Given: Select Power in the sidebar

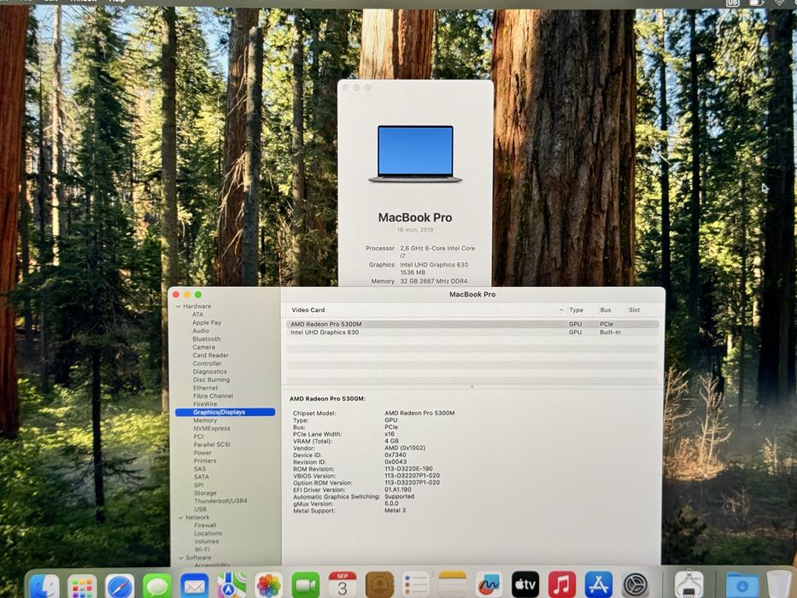Looking at the screenshot, I should (x=202, y=452).
